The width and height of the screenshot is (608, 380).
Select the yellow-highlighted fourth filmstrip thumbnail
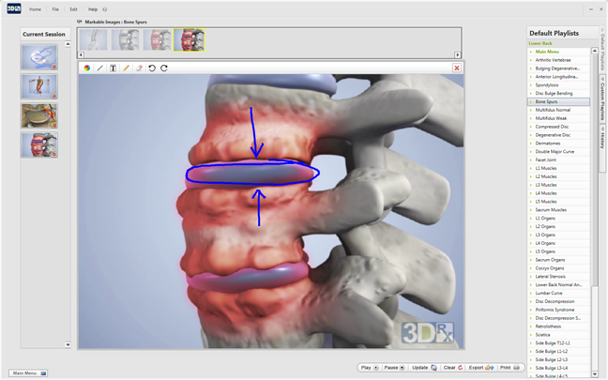[x=189, y=39]
